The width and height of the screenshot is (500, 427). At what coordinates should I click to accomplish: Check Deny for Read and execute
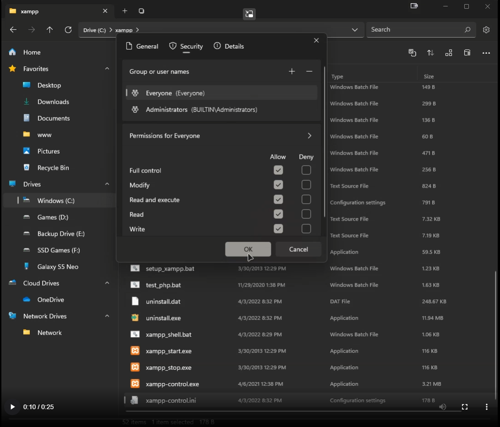click(306, 200)
